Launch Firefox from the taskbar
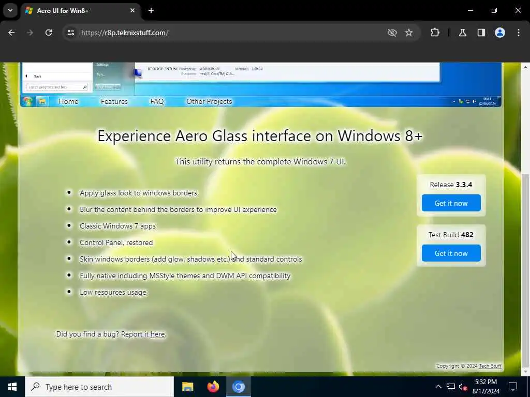 (x=213, y=387)
